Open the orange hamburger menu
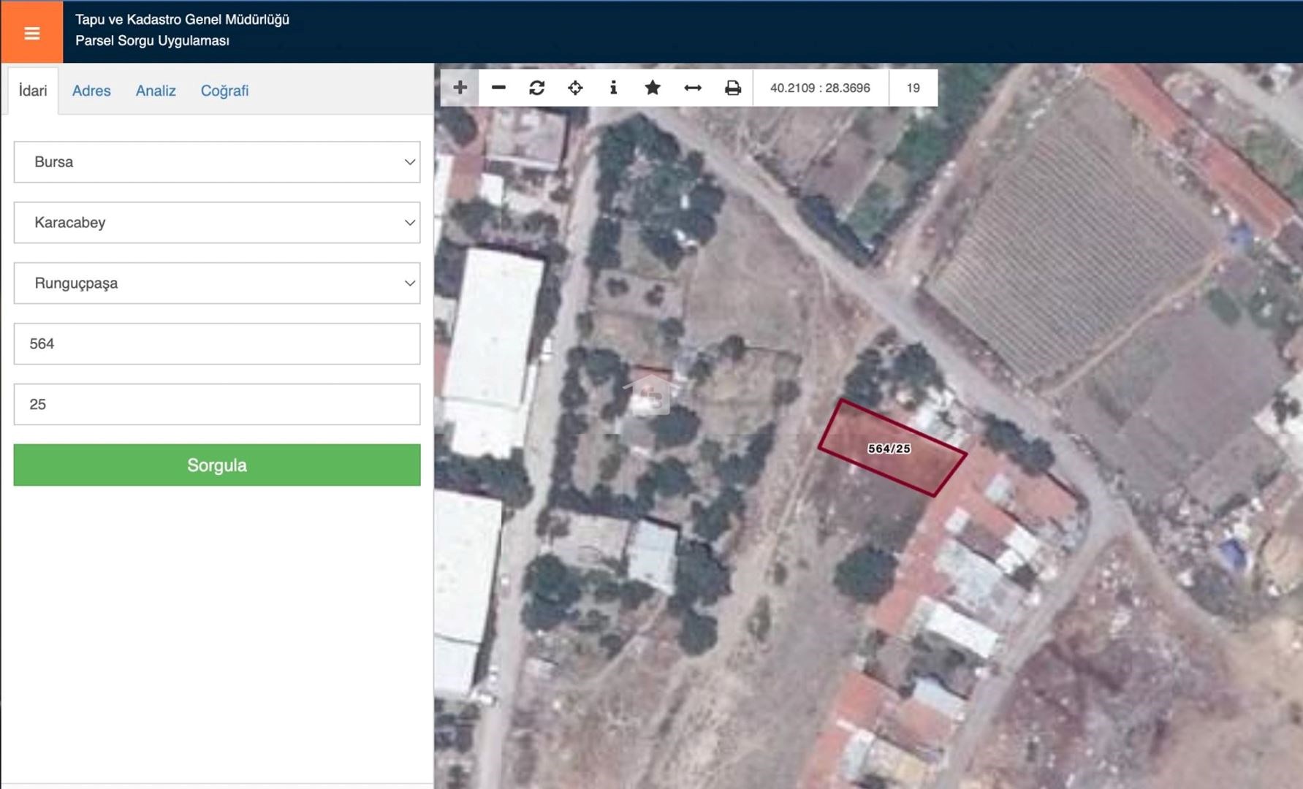This screenshot has height=789, width=1303. coord(31,33)
